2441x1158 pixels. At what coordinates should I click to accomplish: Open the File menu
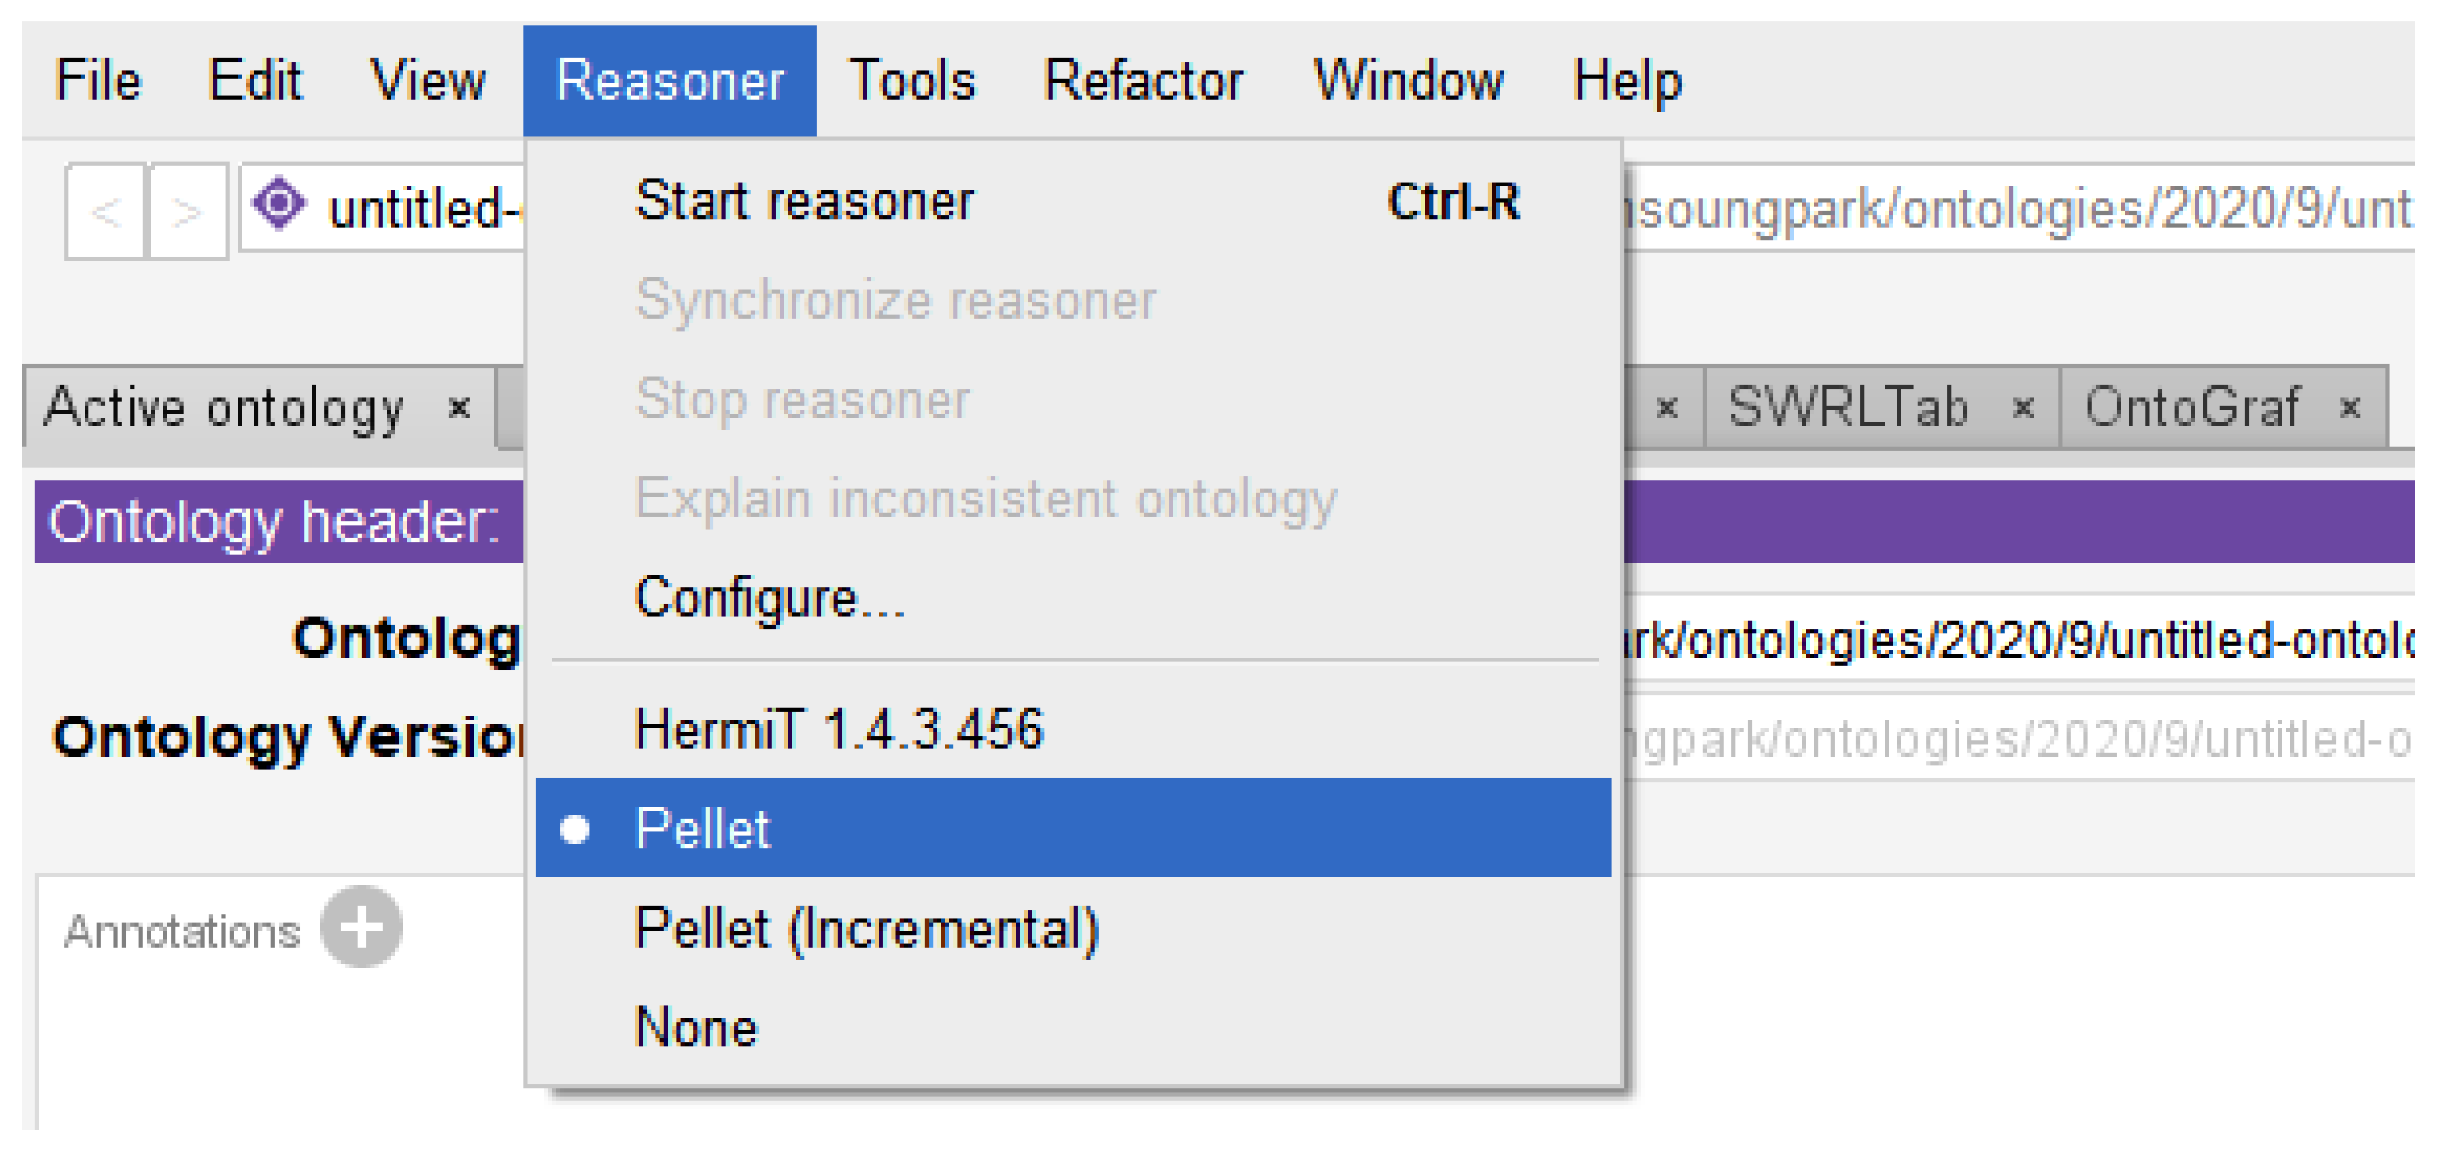97,80
